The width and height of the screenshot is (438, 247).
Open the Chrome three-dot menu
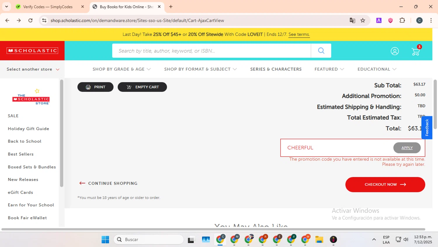pos(431,20)
